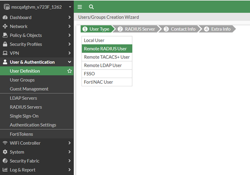Open User Groups menu item
Viewport: 250px width, 175px height.
pos(22,80)
